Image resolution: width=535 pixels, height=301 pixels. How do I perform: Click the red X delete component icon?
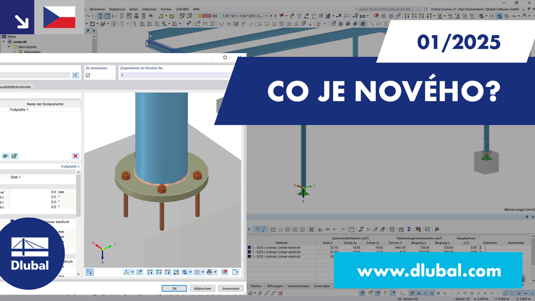[75, 156]
